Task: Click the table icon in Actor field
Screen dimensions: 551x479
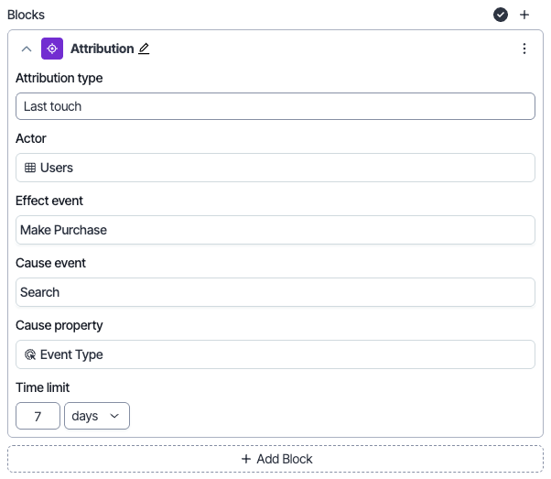Action: coord(30,168)
